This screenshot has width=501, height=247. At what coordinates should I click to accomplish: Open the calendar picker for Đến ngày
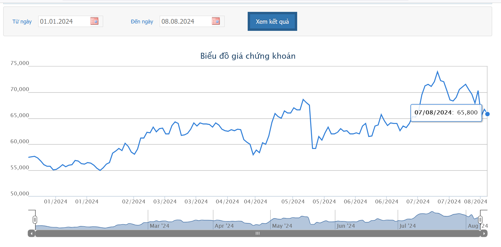coord(216,21)
